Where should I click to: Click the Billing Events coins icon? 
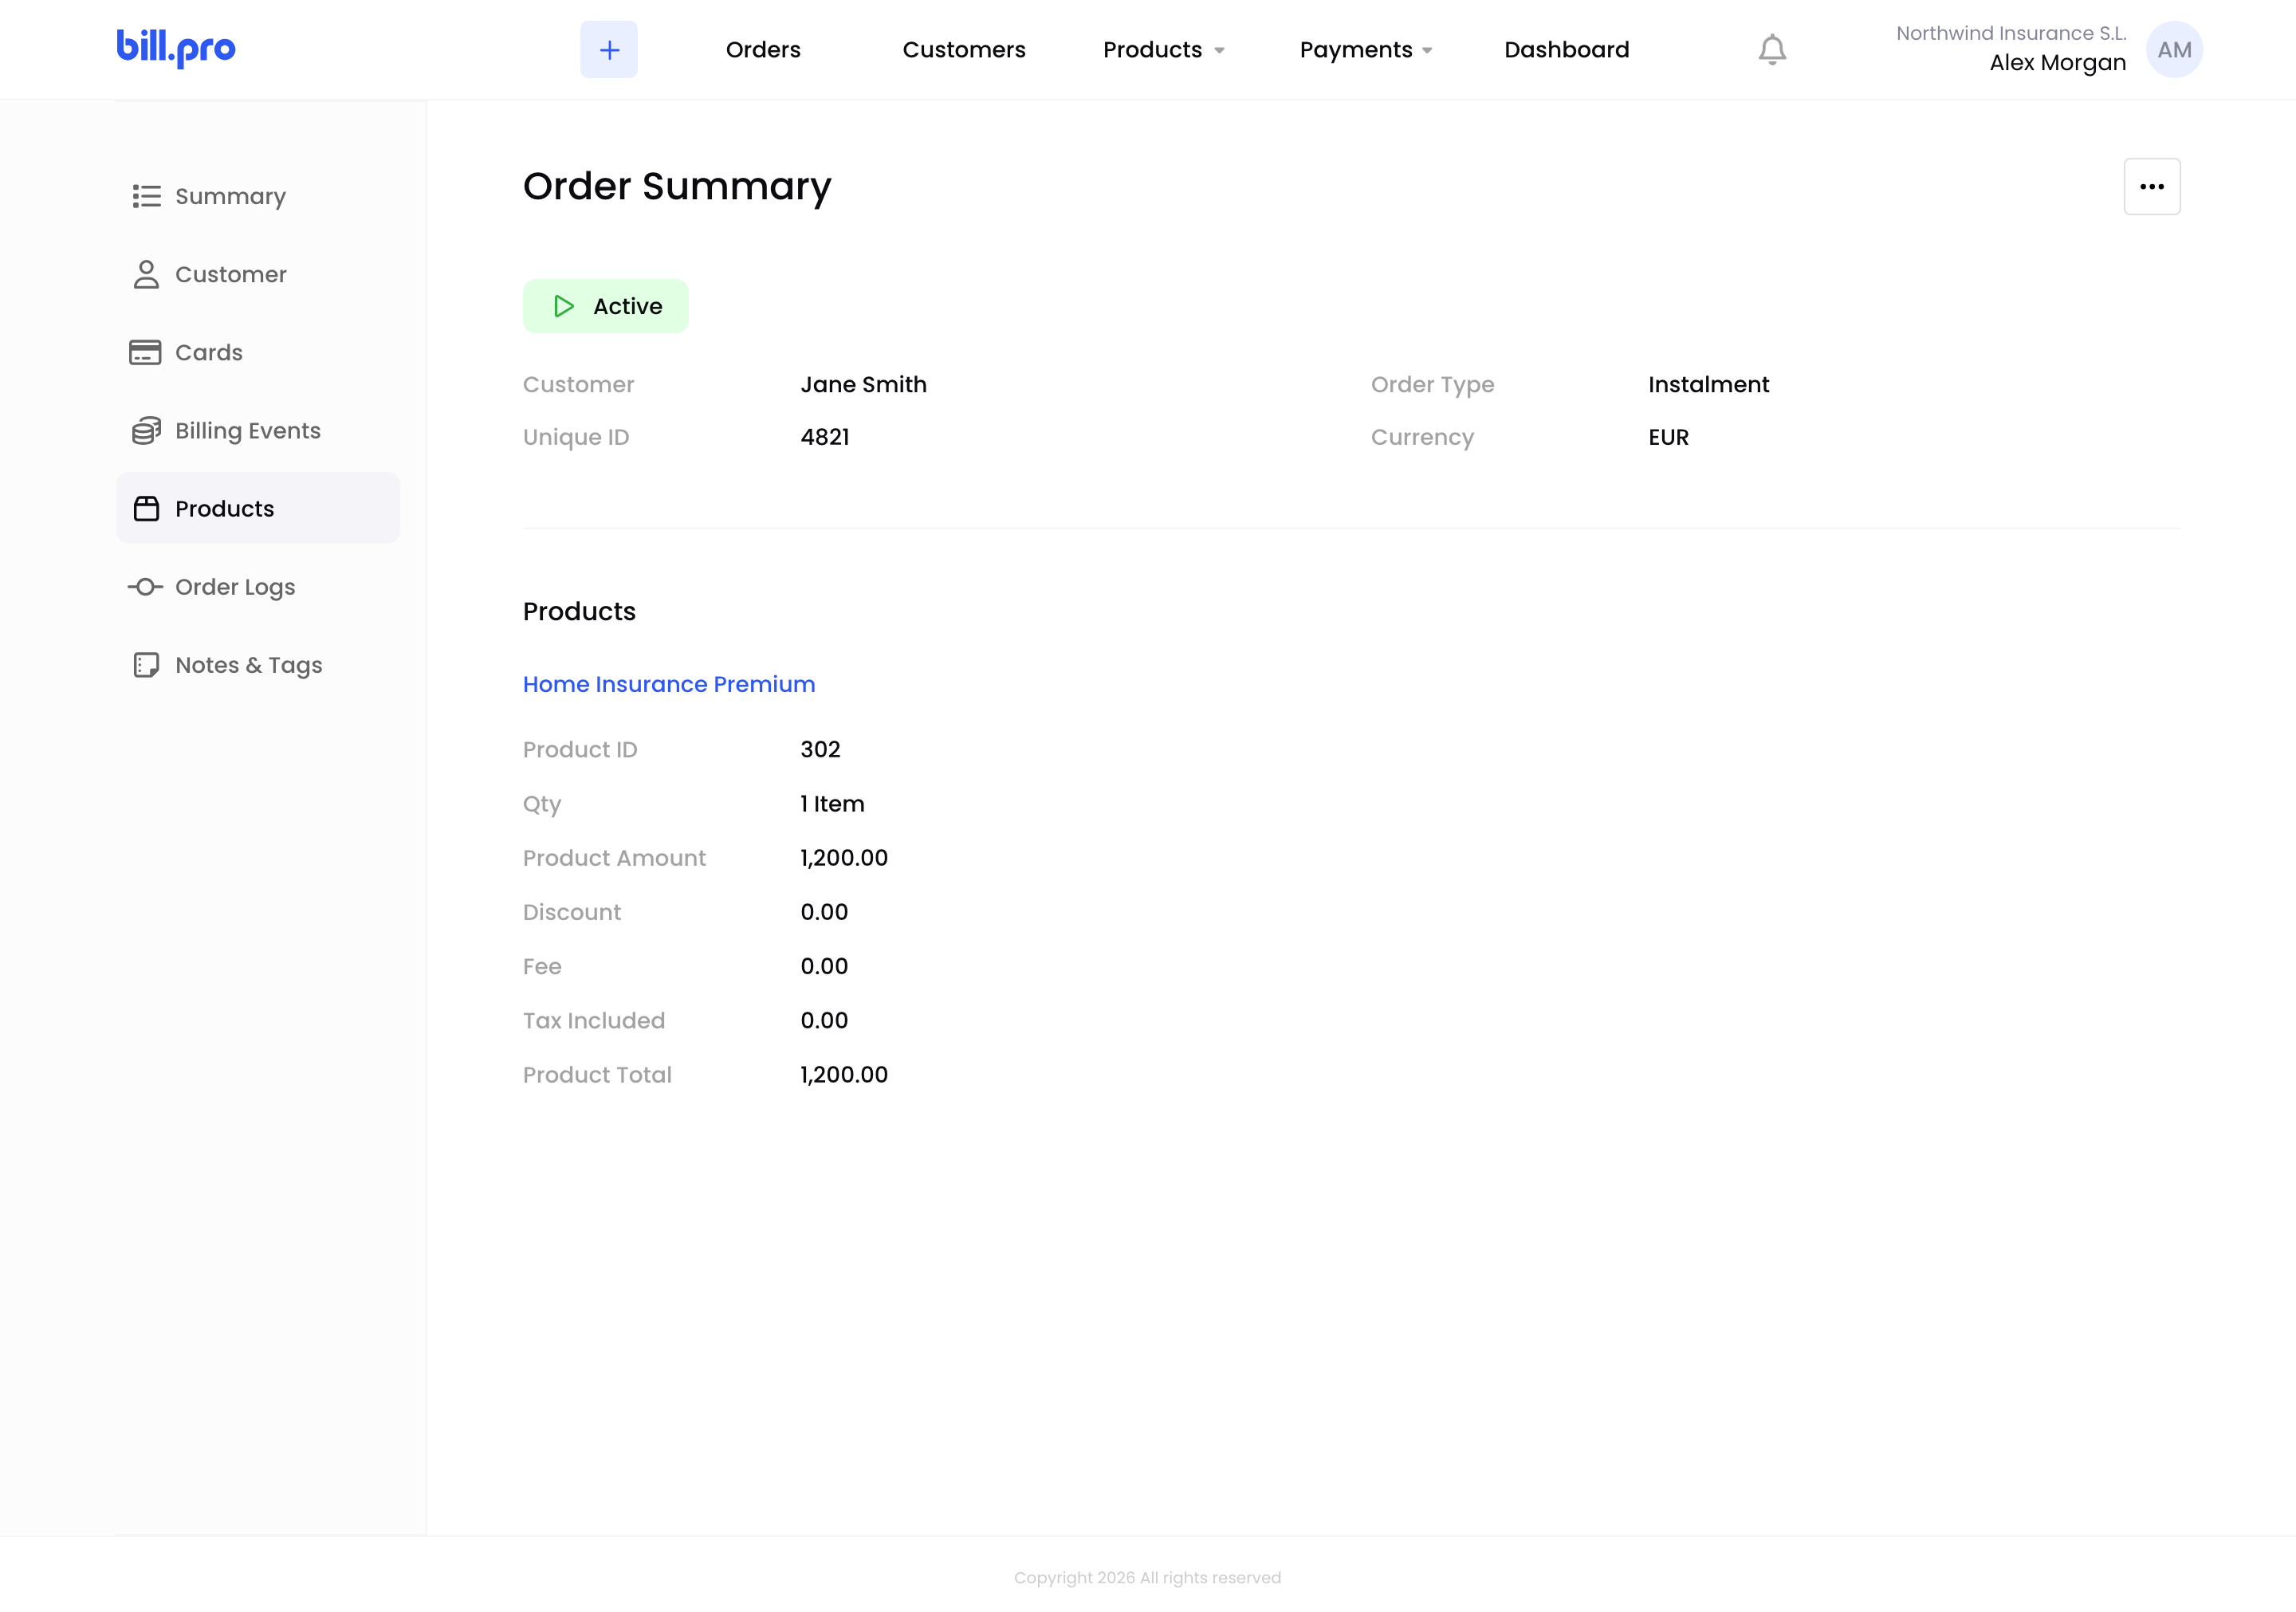pos(146,430)
